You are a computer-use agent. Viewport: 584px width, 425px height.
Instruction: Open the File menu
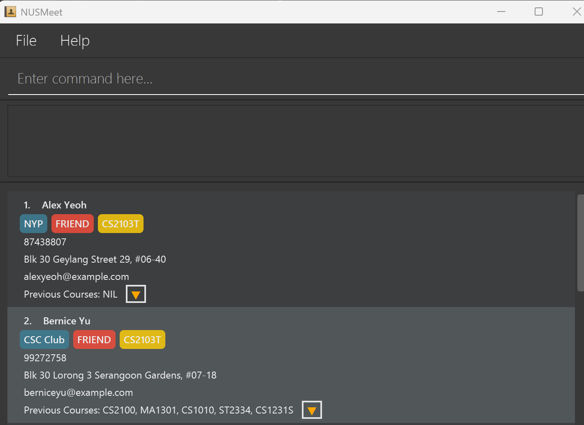[26, 41]
